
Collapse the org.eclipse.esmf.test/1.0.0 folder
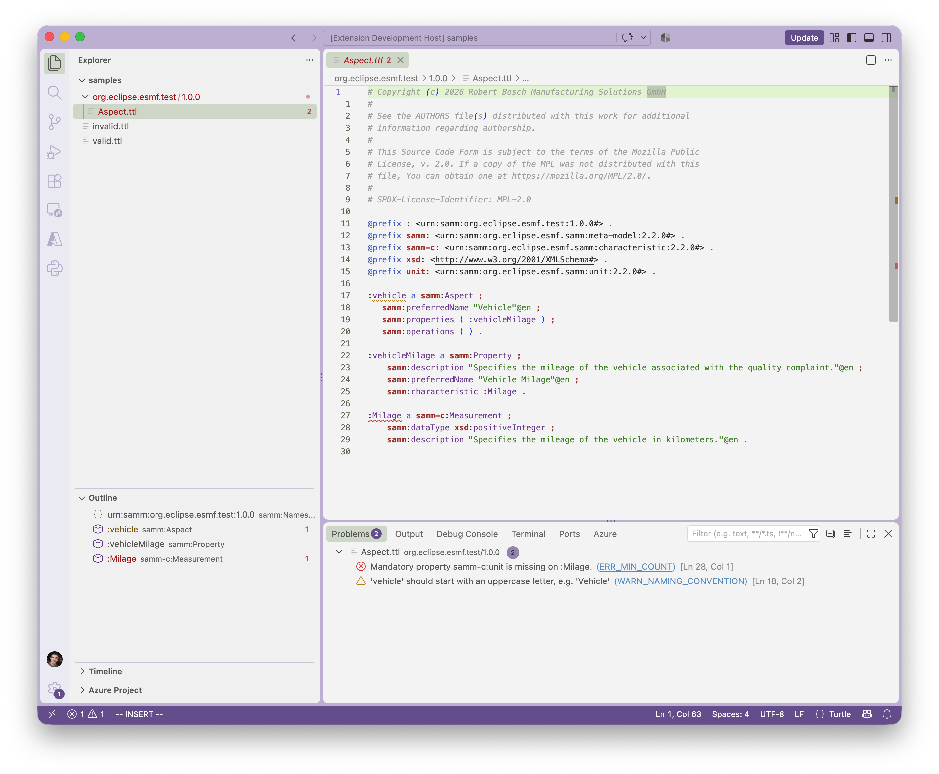pyautogui.click(x=85, y=97)
